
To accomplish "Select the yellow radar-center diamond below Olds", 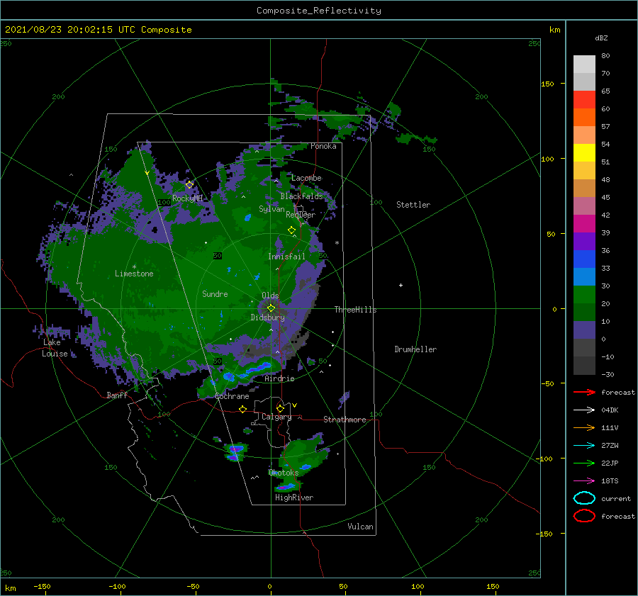I will 271,308.
